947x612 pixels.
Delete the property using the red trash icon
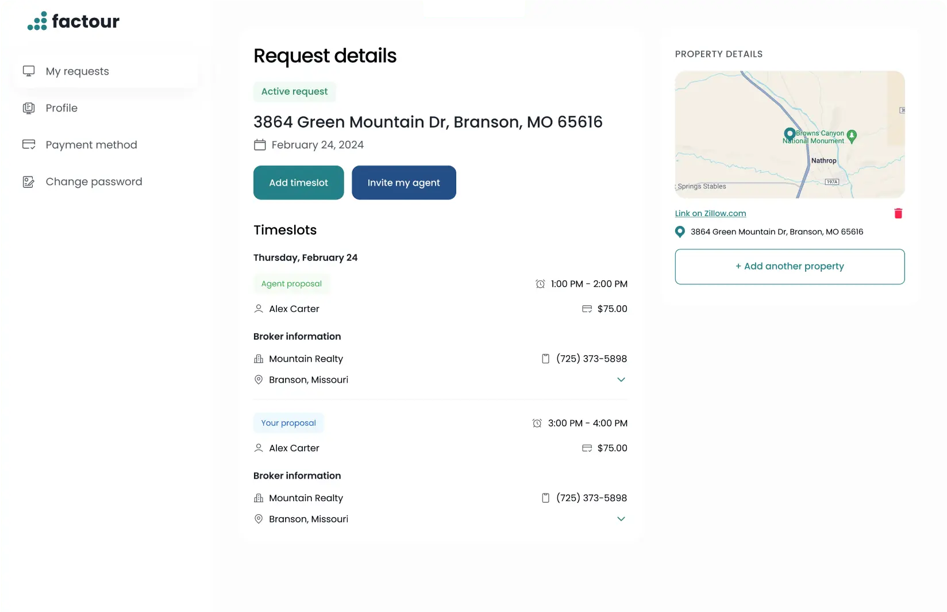coord(898,213)
